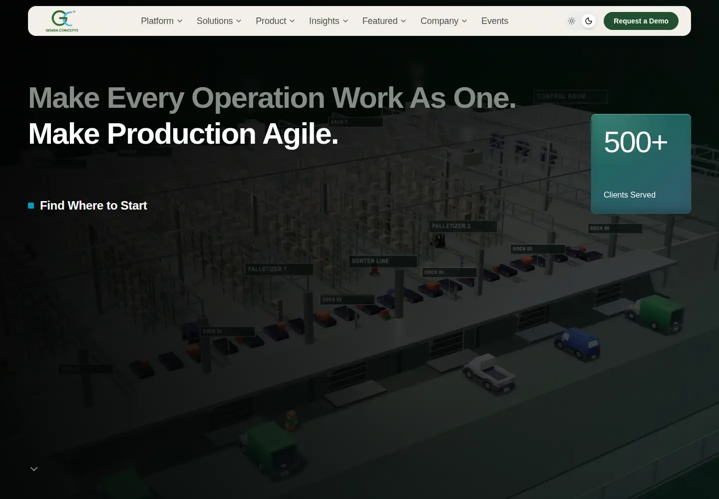Click the Clients Served label
This screenshot has height=499, width=719.
(630, 195)
